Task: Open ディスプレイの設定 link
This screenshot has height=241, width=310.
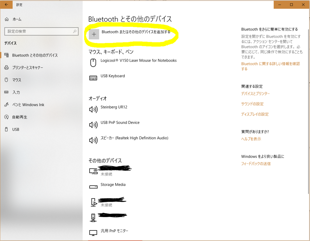Action: 255,114
